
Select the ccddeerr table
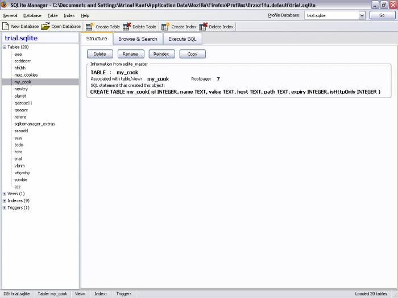pos(23,61)
